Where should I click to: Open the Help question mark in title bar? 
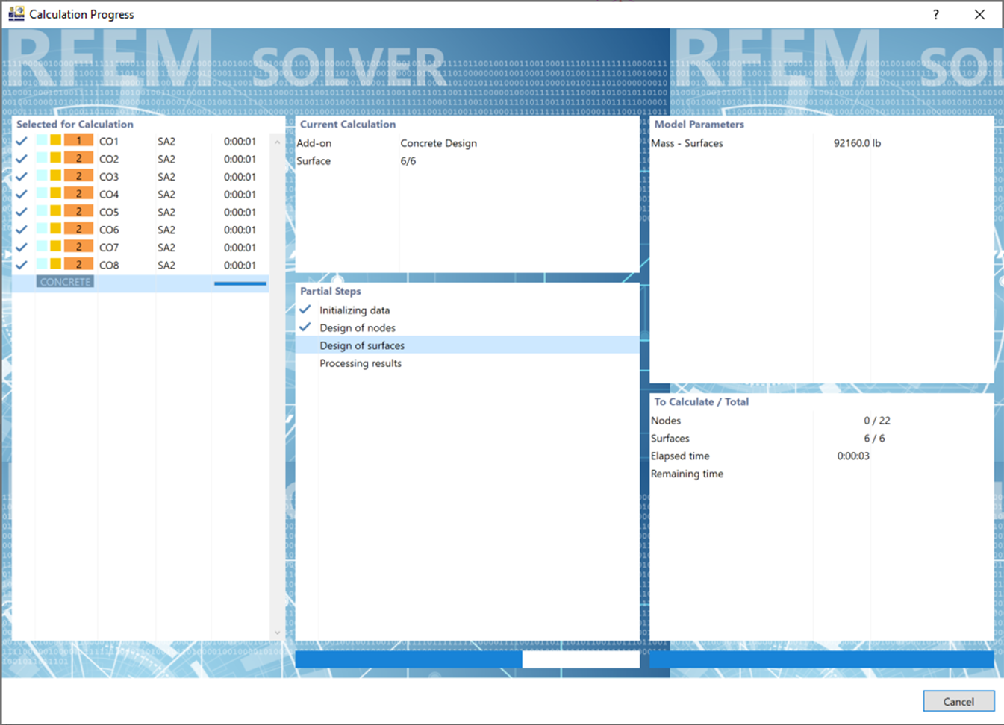tap(936, 15)
